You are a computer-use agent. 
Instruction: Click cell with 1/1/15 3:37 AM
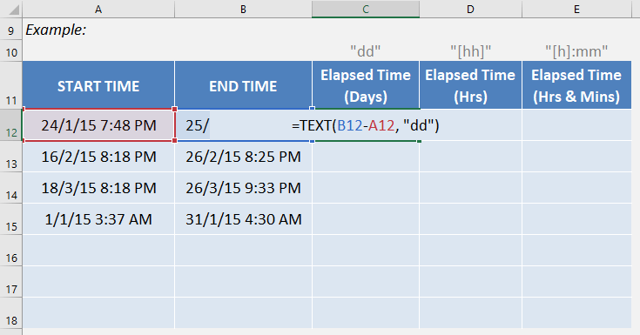(x=98, y=219)
